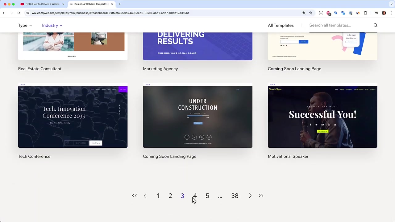This screenshot has height=222, width=395.
Task: Click the Marketing Agency title text
Action: point(160,69)
